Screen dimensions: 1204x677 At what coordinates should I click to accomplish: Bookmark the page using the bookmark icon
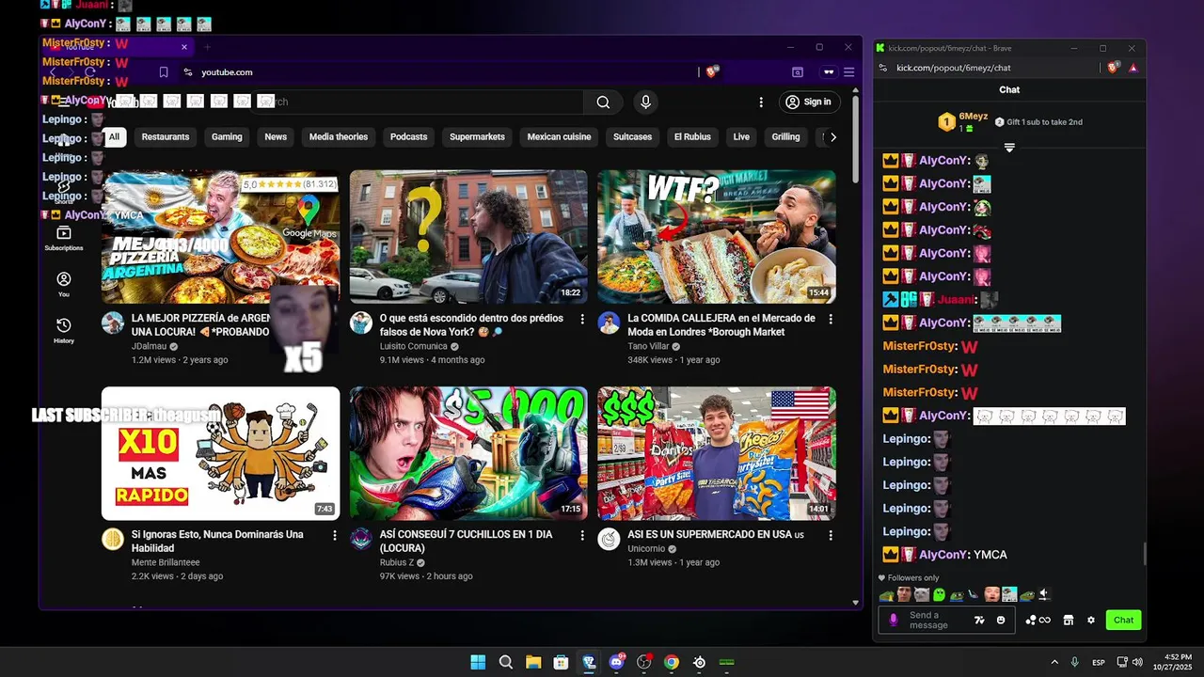coord(164,71)
